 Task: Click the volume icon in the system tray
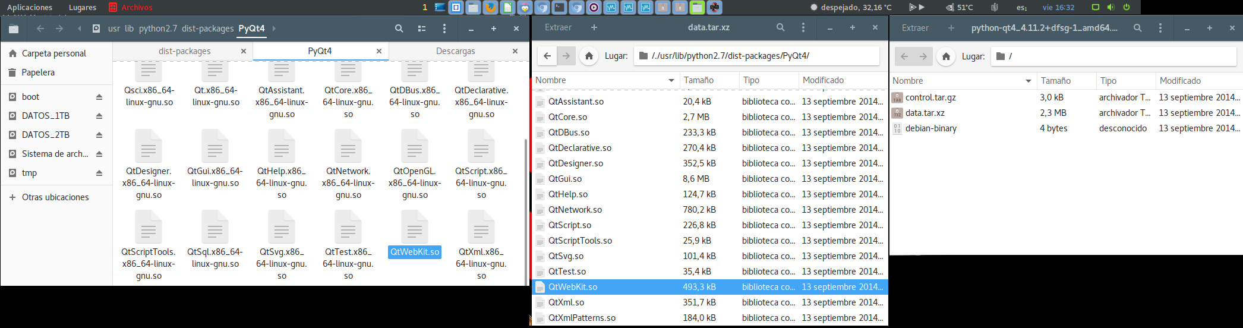point(1111,7)
